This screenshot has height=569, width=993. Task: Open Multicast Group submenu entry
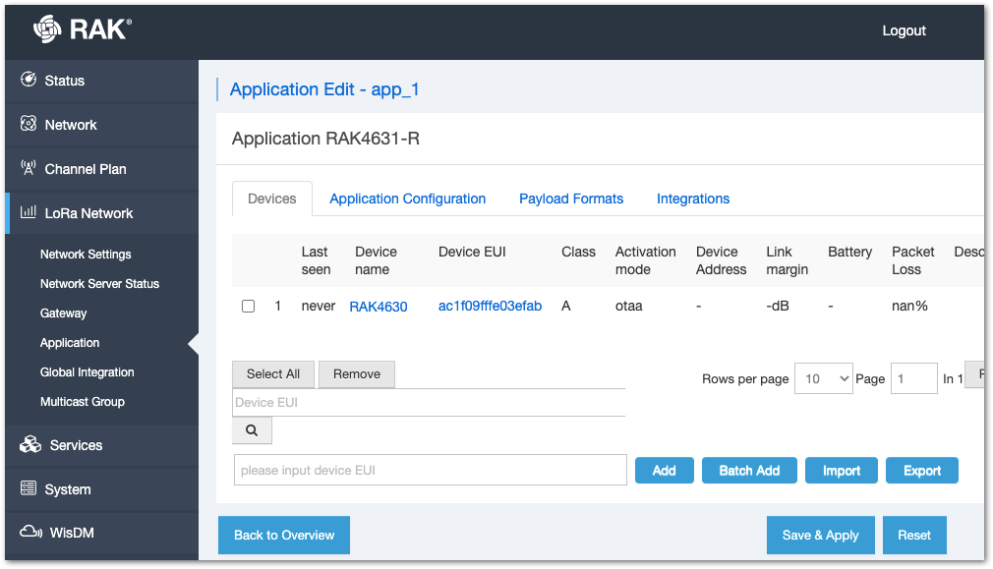click(x=83, y=401)
